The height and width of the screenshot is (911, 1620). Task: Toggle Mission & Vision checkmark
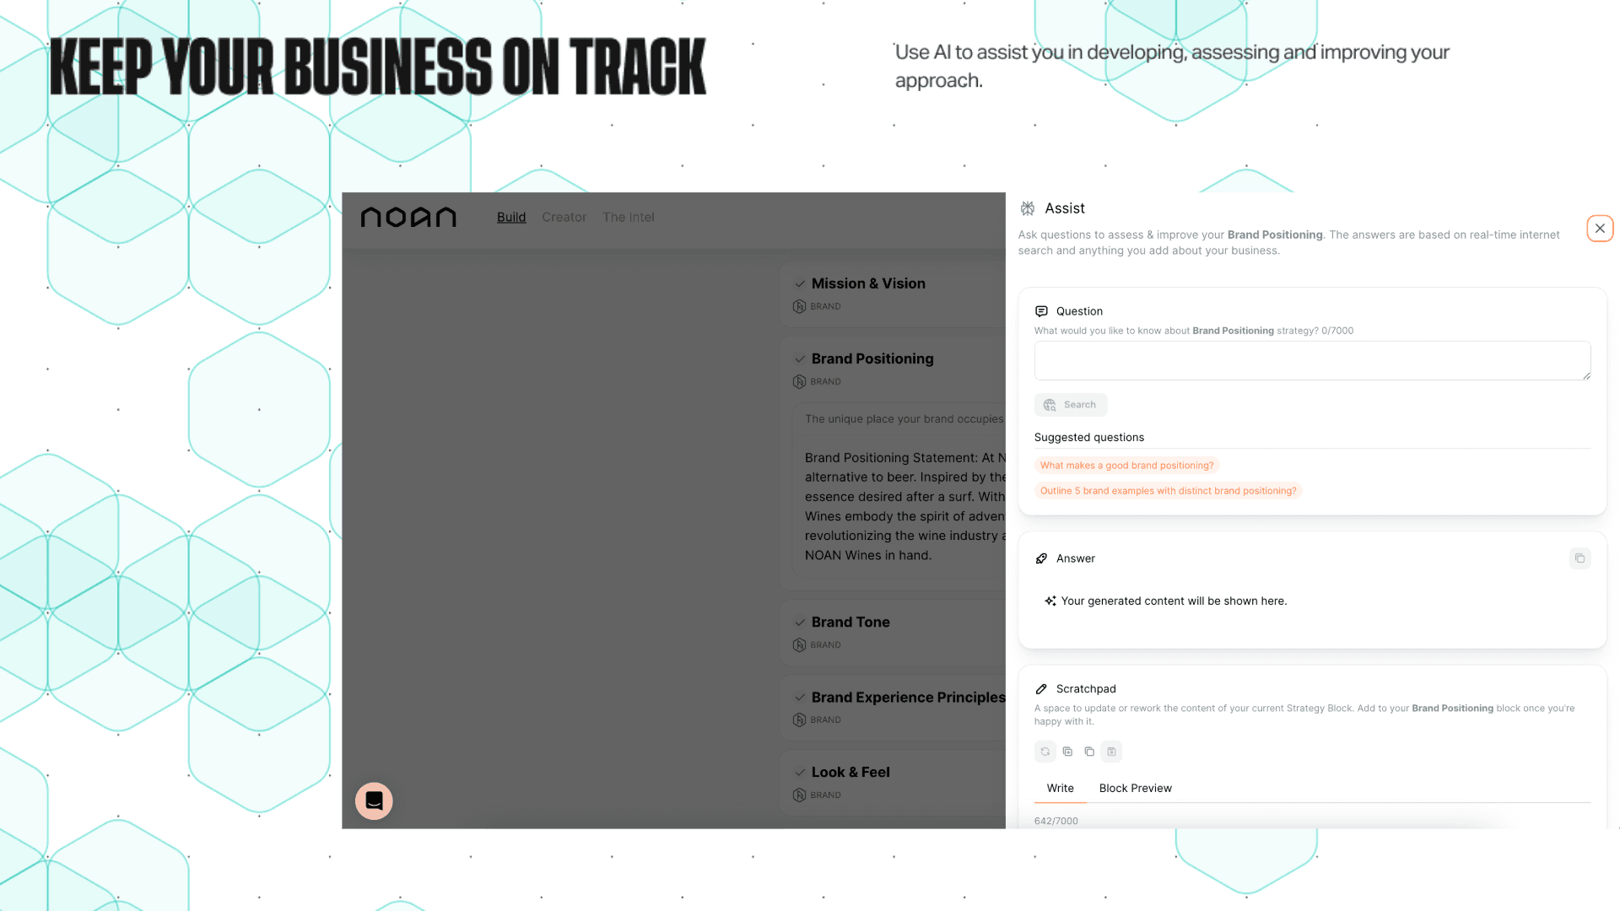pyautogui.click(x=799, y=283)
